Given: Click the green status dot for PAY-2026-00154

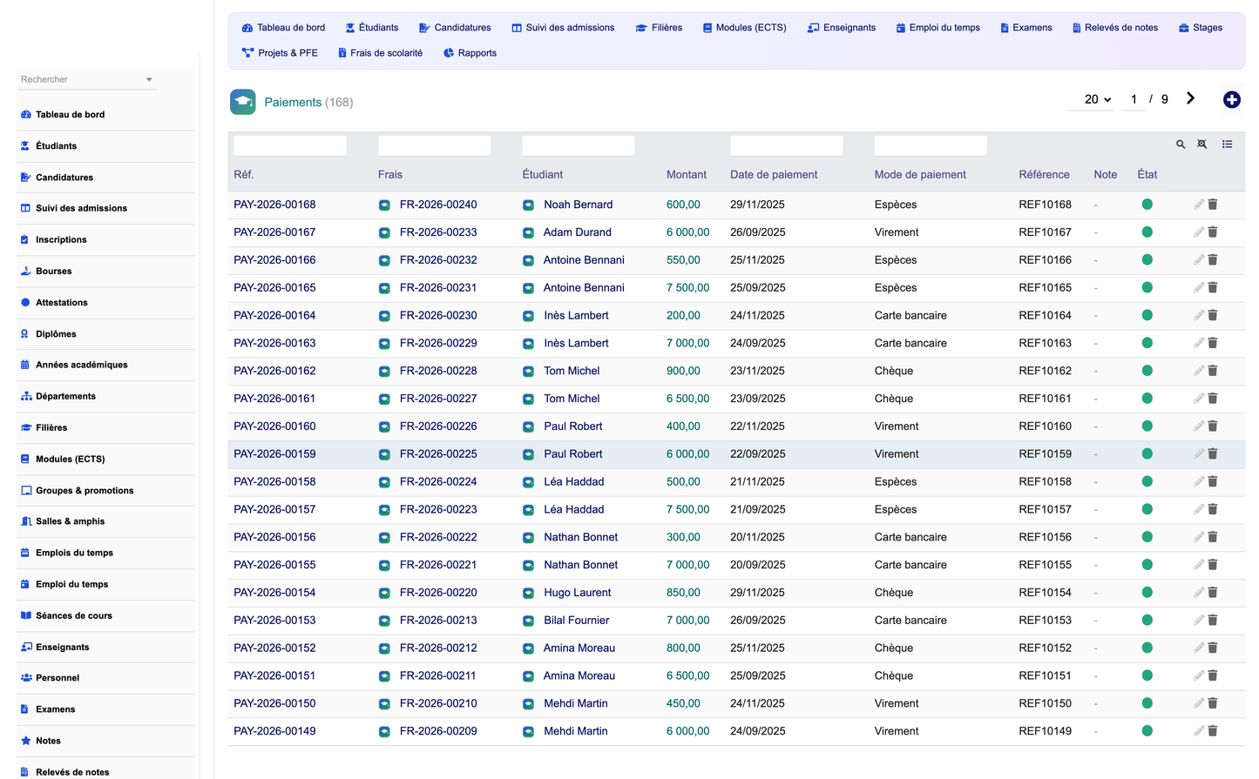Looking at the screenshot, I should coord(1147,592).
